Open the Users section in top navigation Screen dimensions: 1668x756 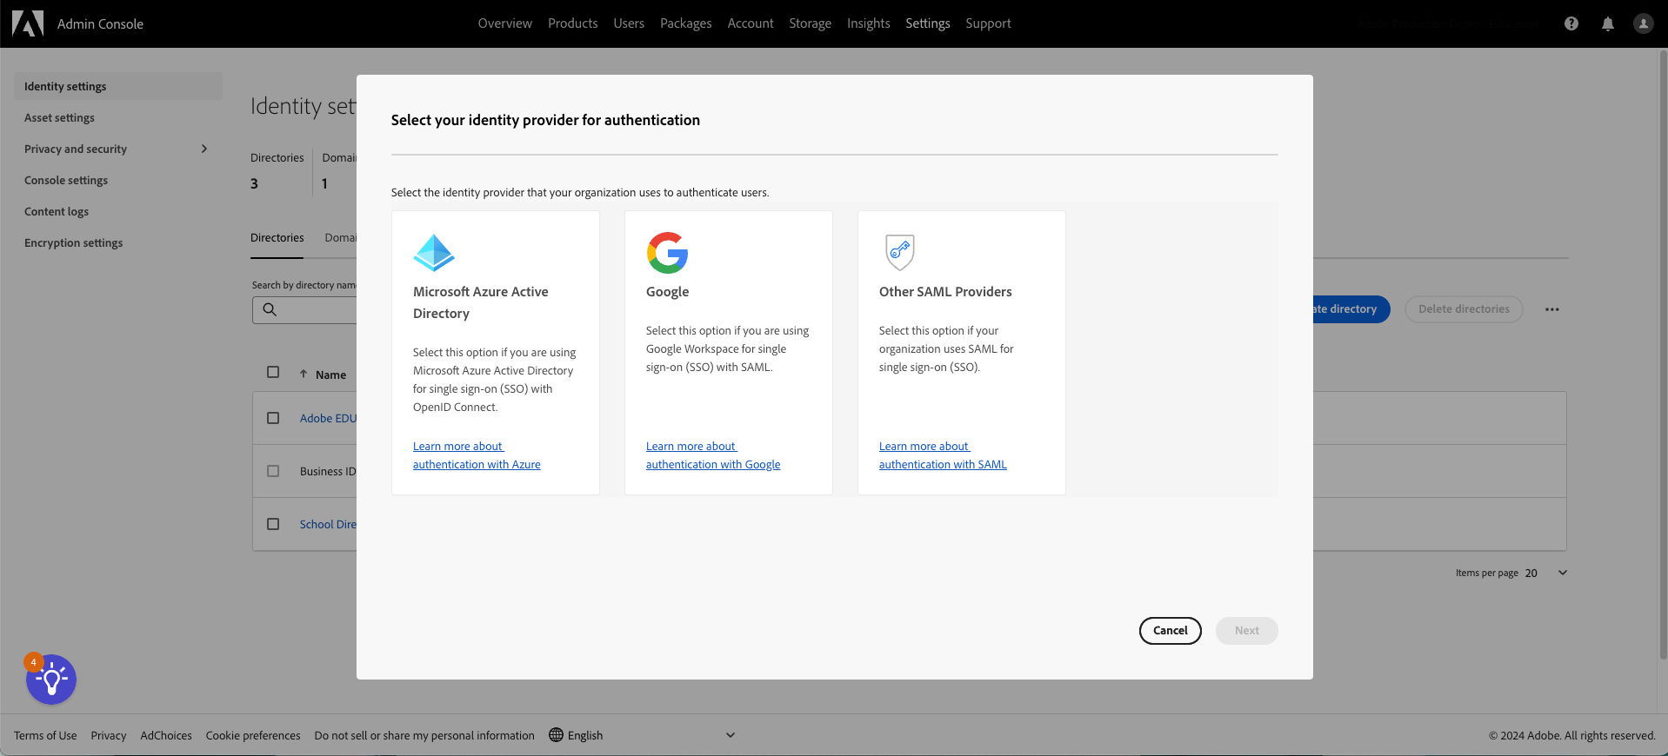click(x=629, y=23)
